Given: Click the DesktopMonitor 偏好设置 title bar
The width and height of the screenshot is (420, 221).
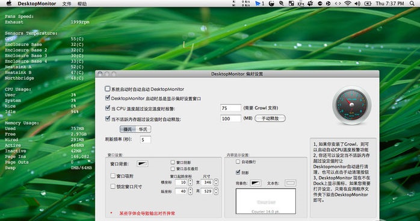Looking at the screenshot, I should click(237, 73).
